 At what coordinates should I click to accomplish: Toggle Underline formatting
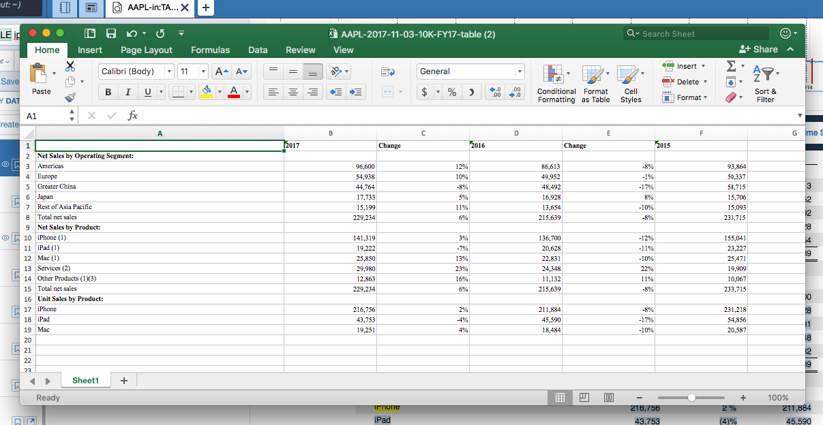(x=147, y=92)
